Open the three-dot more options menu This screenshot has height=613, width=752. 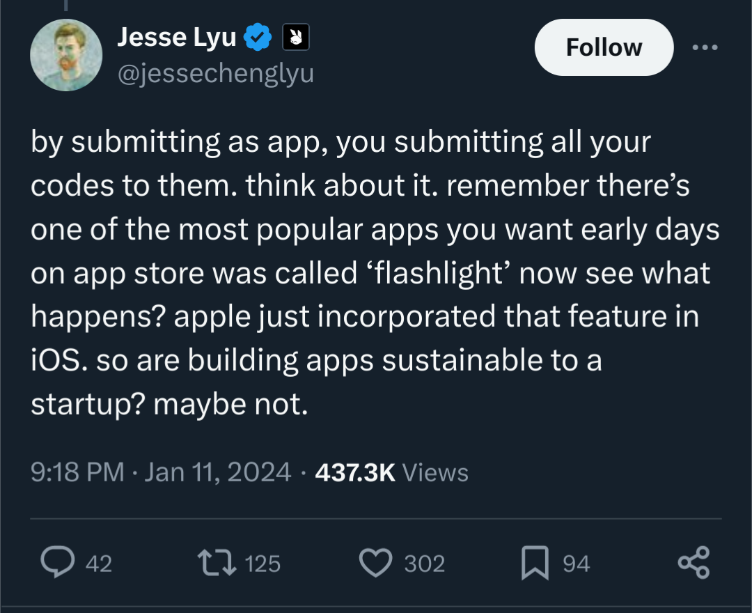705,47
